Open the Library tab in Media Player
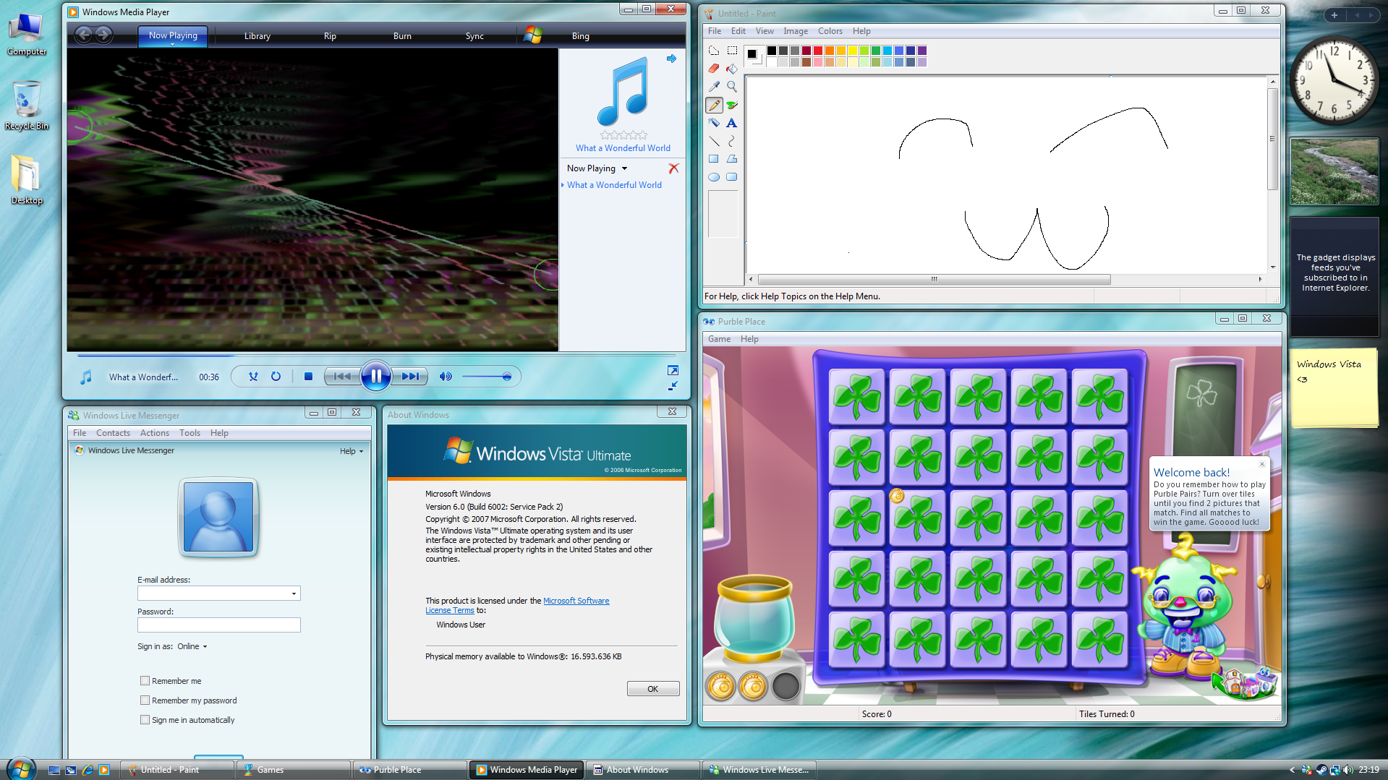Image resolution: width=1388 pixels, height=780 pixels. [257, 36]
